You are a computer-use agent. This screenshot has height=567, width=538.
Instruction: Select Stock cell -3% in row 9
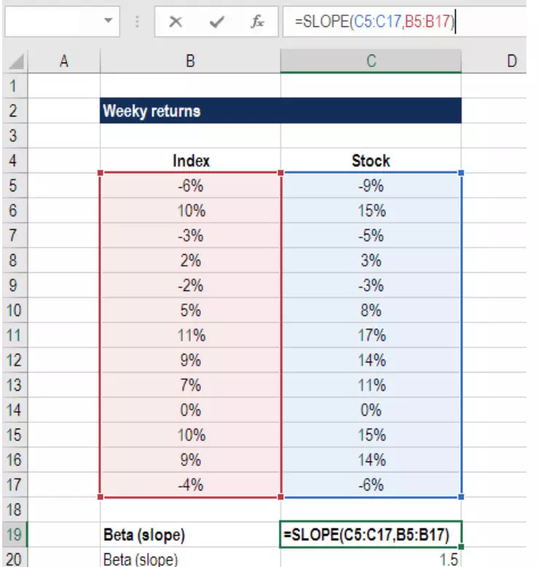(371, 285)
